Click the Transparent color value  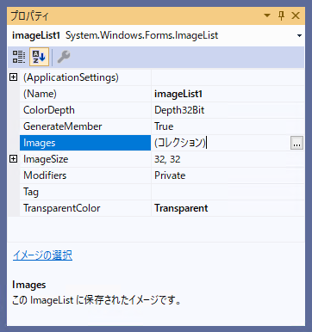click(228, 208)
